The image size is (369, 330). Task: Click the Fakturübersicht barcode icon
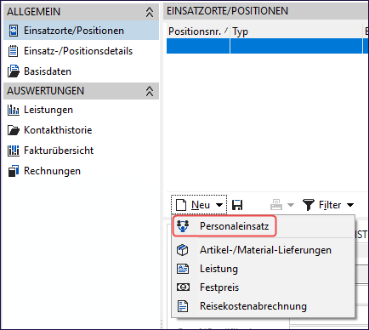(x=14, y=151)
